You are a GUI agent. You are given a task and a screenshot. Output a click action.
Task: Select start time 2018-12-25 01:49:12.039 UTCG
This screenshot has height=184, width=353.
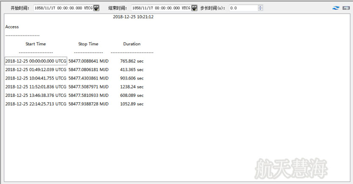click(x=36, y=70)
